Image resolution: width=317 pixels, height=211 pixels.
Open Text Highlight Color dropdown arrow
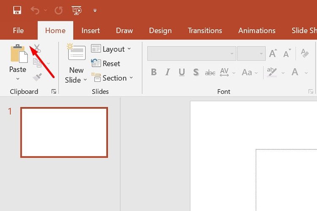(283, 73)
